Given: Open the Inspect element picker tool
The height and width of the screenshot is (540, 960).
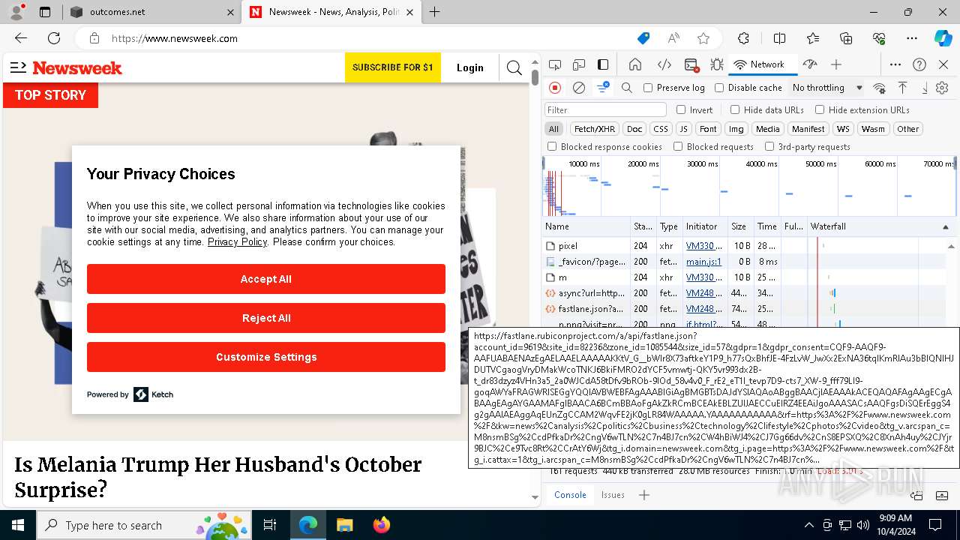Looking at the screenshot, I should click(555, 64).
